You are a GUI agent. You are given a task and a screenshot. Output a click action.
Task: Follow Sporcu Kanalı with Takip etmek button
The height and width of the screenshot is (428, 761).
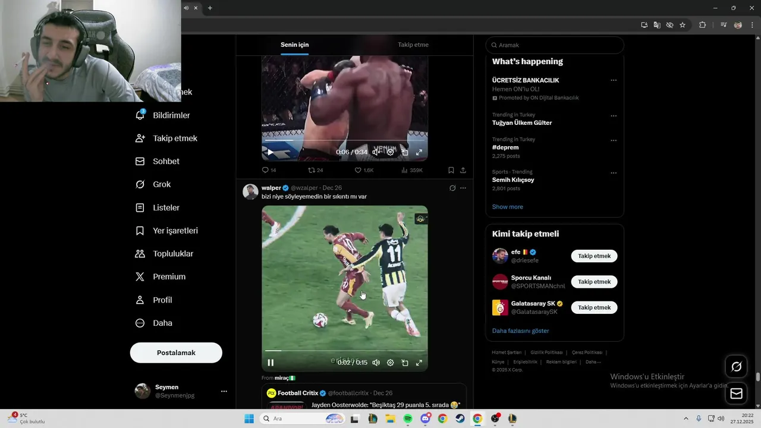pyautogui.click(x=595, y=282)
